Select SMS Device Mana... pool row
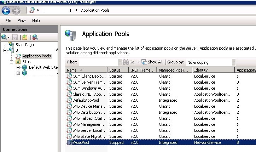 point(161,106)
